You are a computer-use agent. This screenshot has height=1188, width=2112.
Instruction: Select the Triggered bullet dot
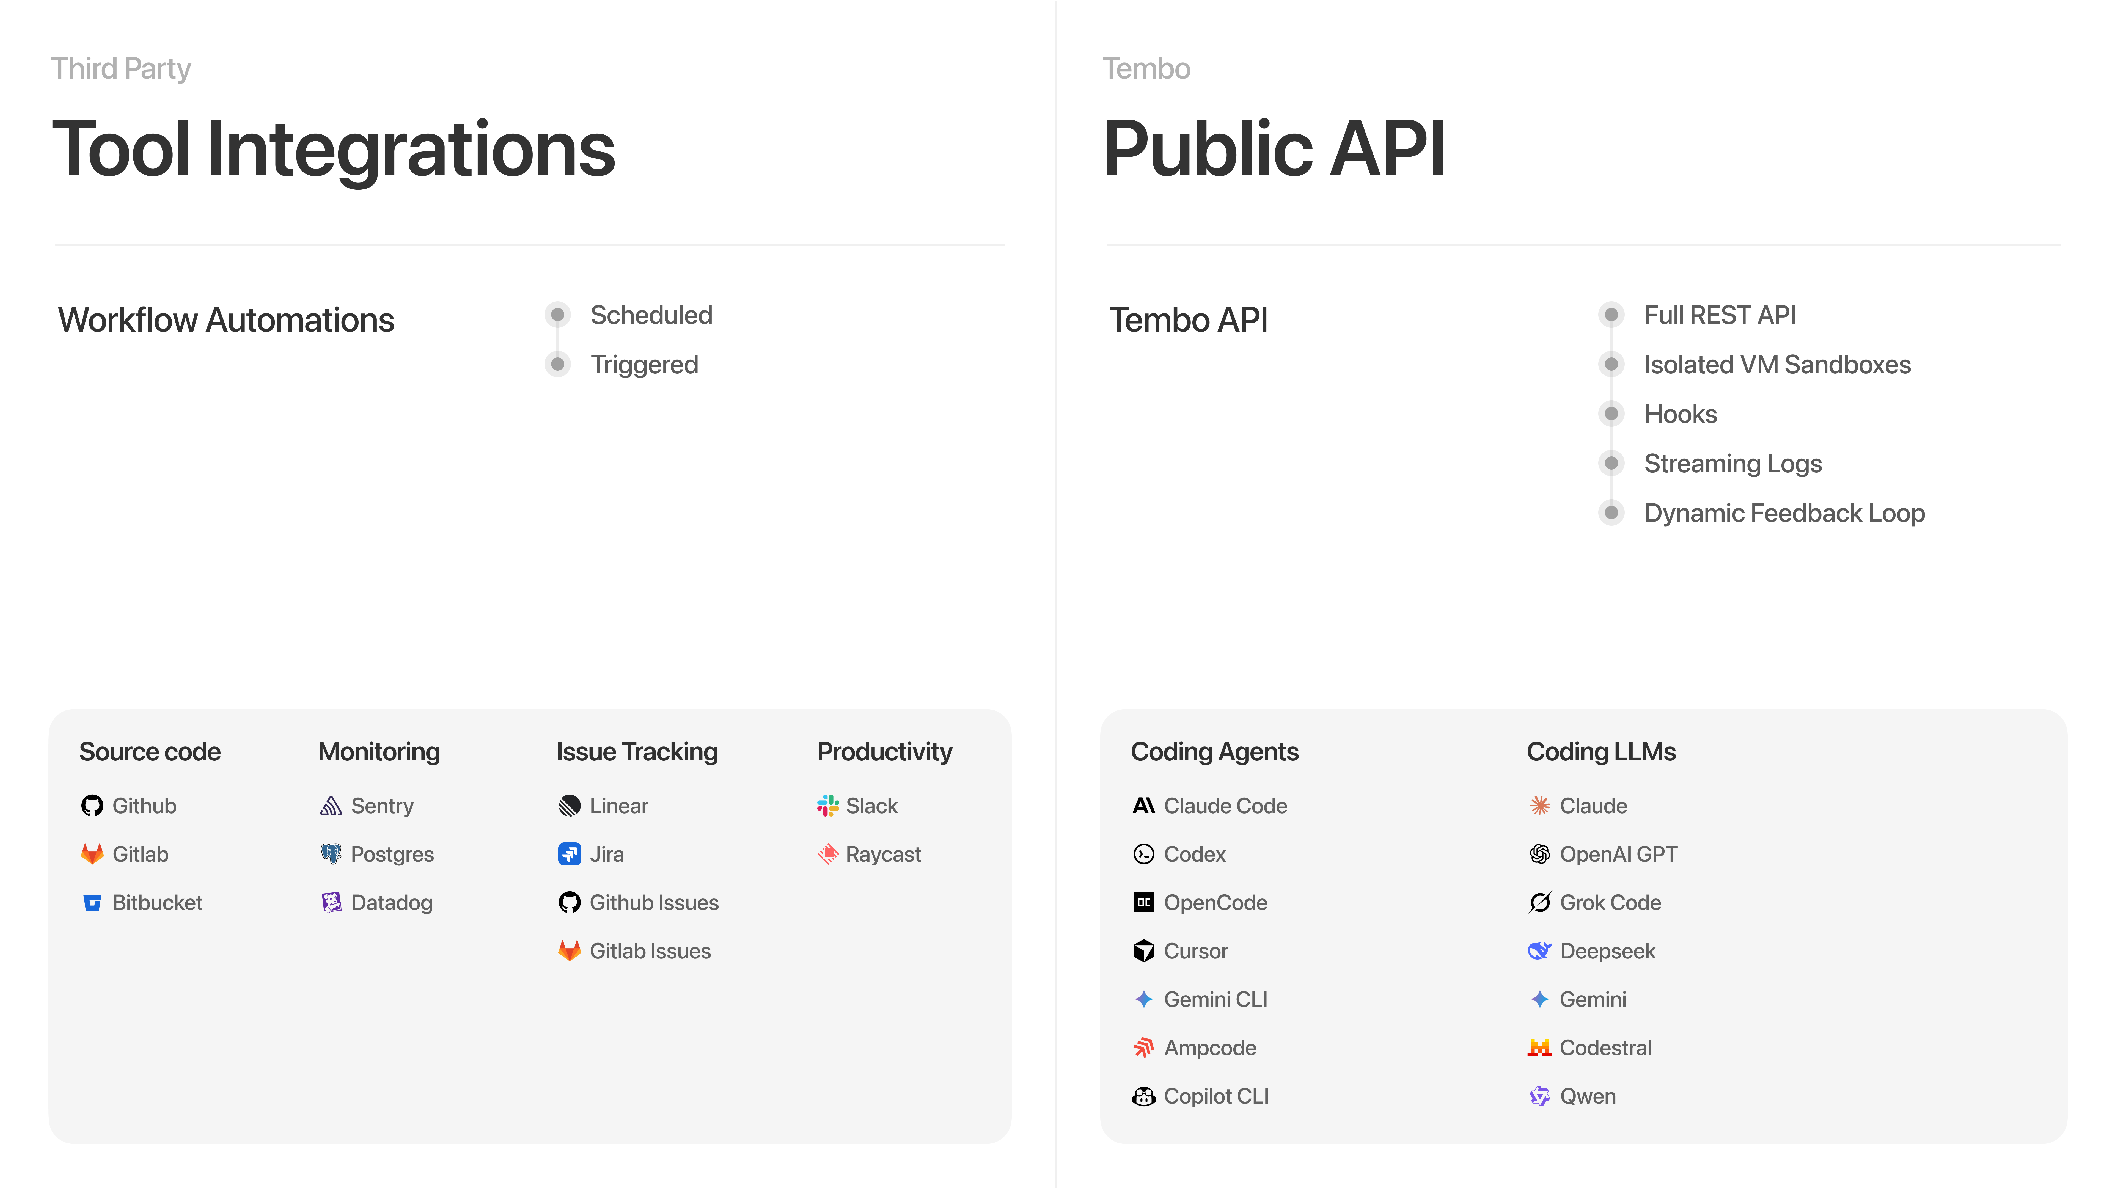point(557,364)
